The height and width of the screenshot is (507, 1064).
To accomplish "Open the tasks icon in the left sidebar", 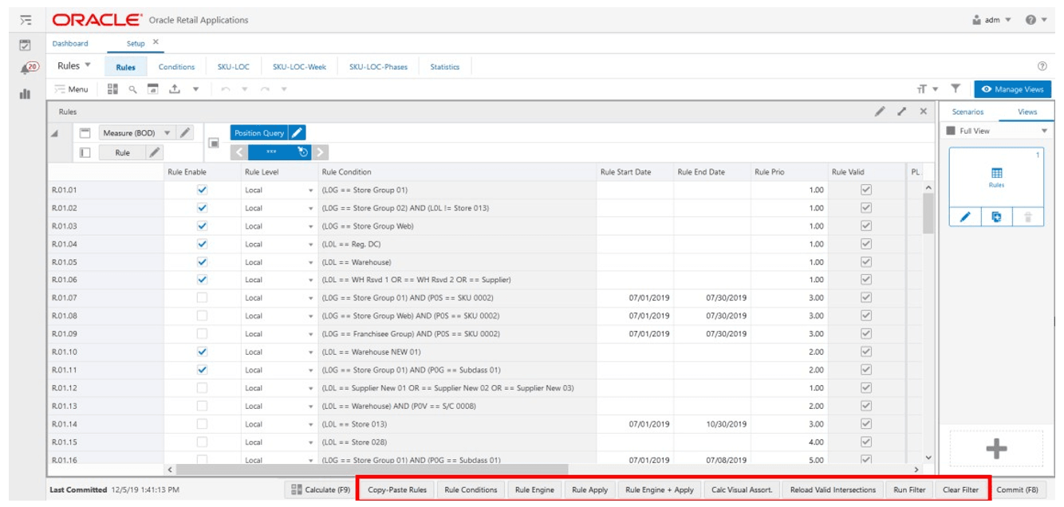I will pos(26,45).
